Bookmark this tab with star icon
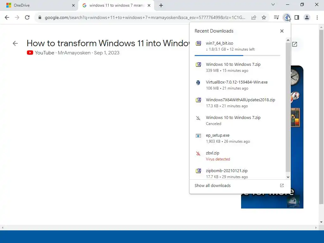This screenshot has height=243, width=324. (264, 18)
